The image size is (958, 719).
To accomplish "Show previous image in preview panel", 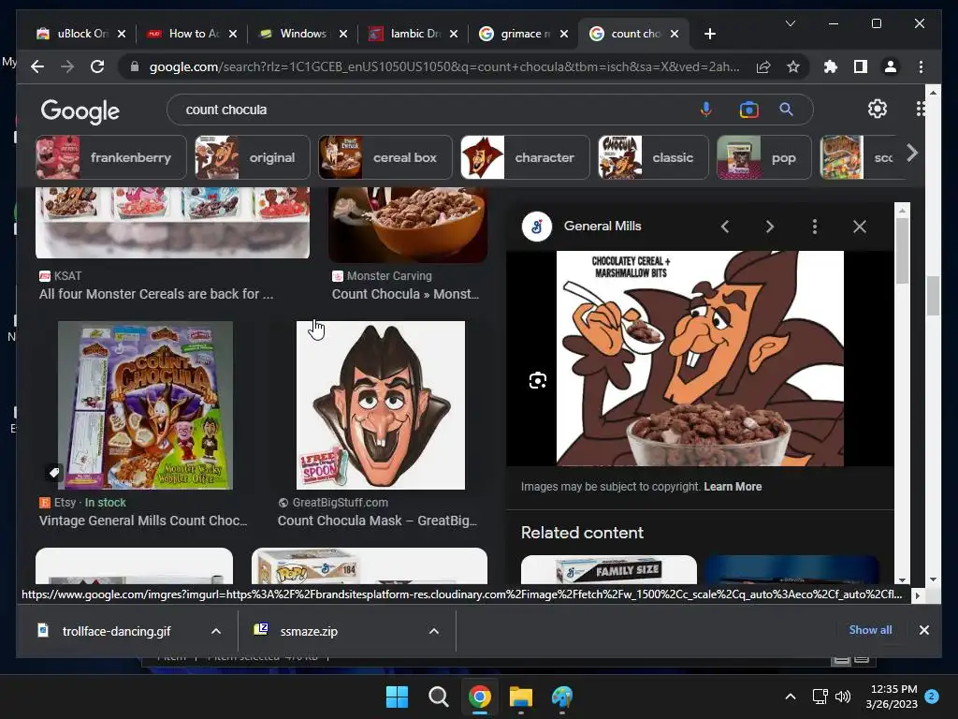I will [x=725, y=227].
